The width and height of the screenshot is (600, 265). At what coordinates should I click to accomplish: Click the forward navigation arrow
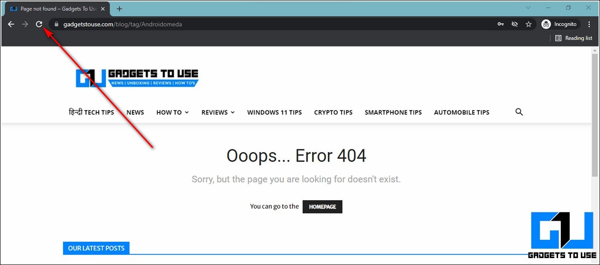click(x=25, y=24)
